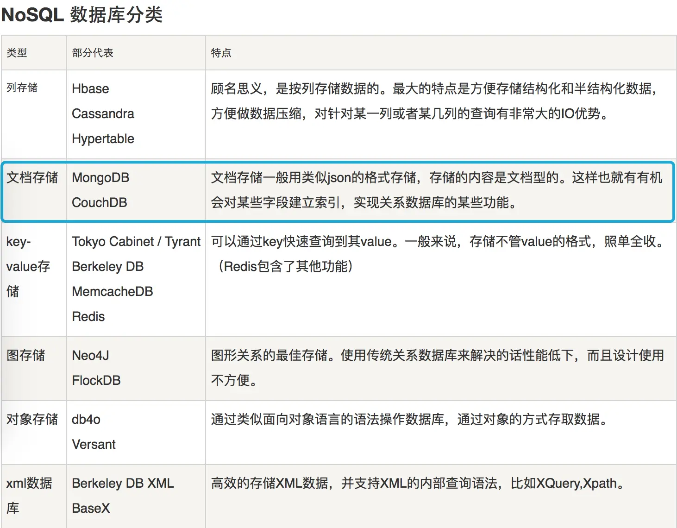This screenshot has width=677, height=528.
Task: Click the description starting '通过类似面向对象语言'
Action: click(x=409, y=419)
